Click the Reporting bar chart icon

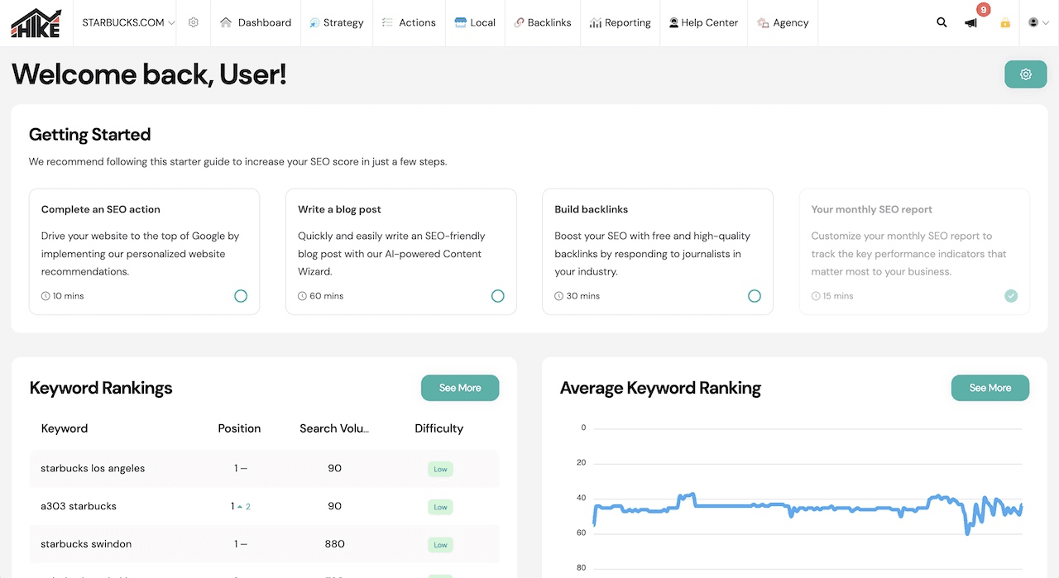(595, 23)
